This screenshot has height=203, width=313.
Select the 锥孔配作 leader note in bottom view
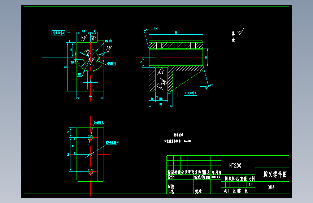112,143
